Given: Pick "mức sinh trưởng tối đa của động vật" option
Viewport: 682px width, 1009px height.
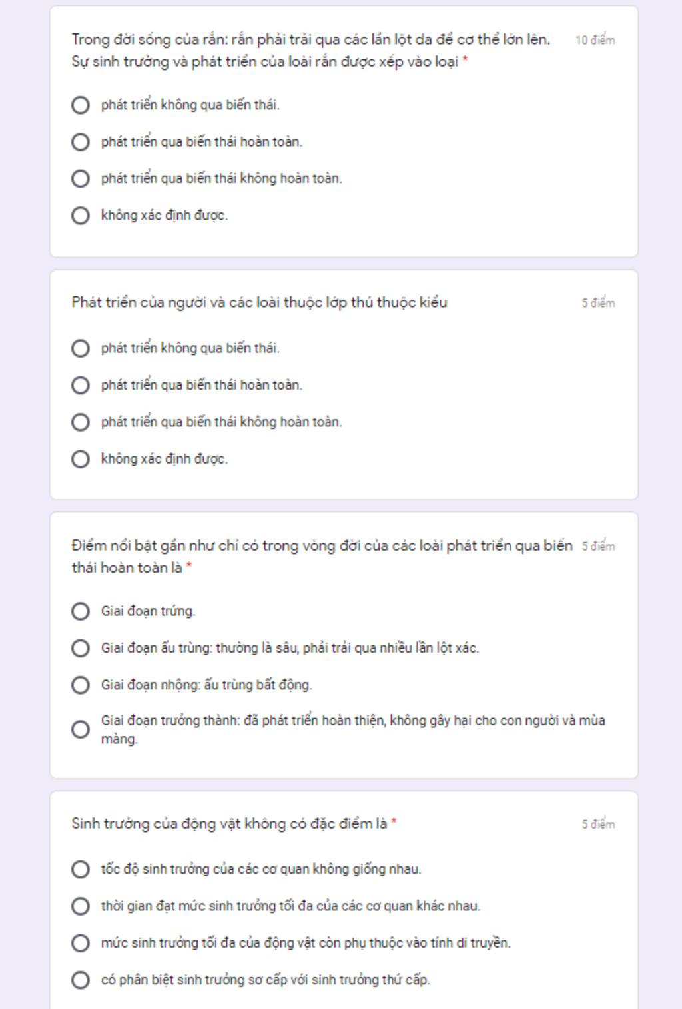Looking at the screenshot, I should pyautogui.click(x=81, y=943).
